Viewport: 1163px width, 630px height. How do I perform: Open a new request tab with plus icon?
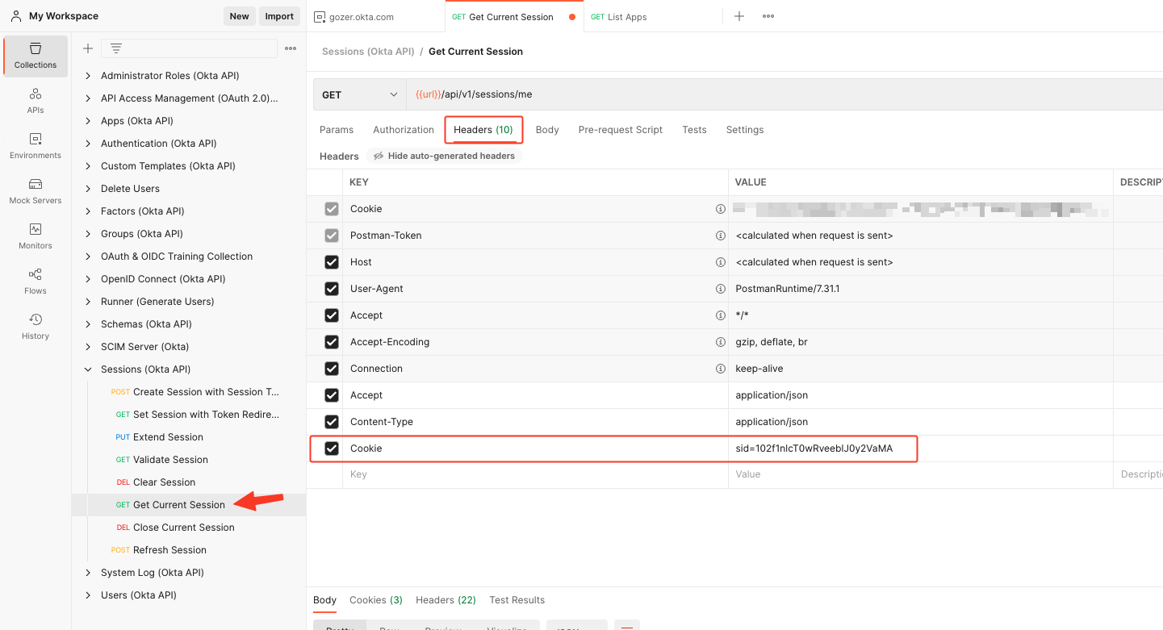738,16
